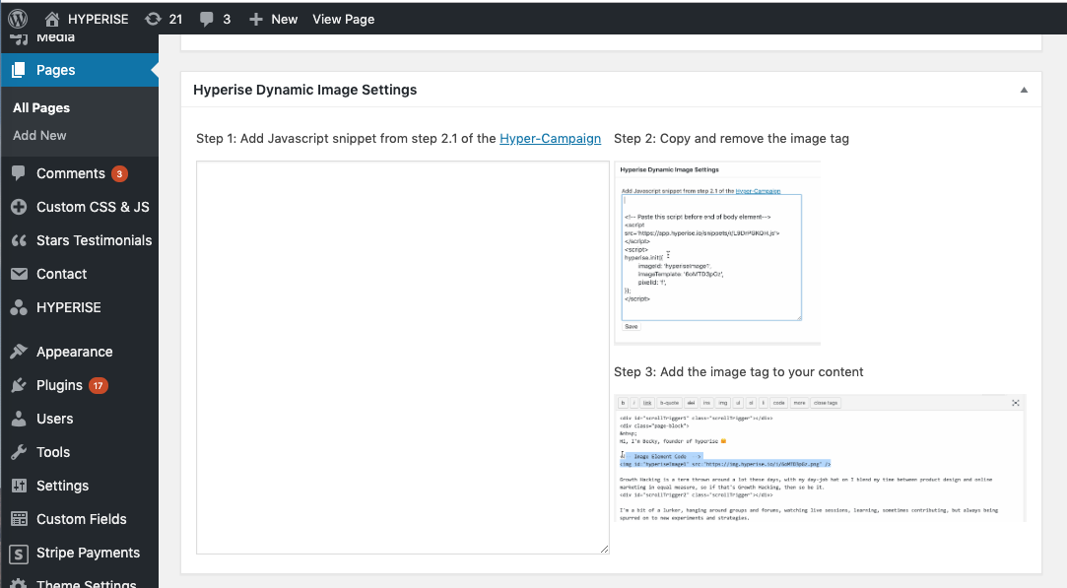Select the Plugins plug icon
Viewport: 1067px width, 588px height.
(19, 385)
